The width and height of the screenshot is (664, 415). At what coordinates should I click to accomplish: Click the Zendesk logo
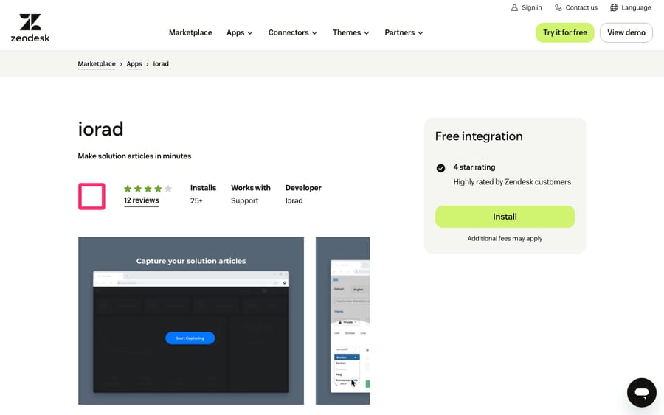[x=30, y=28]
